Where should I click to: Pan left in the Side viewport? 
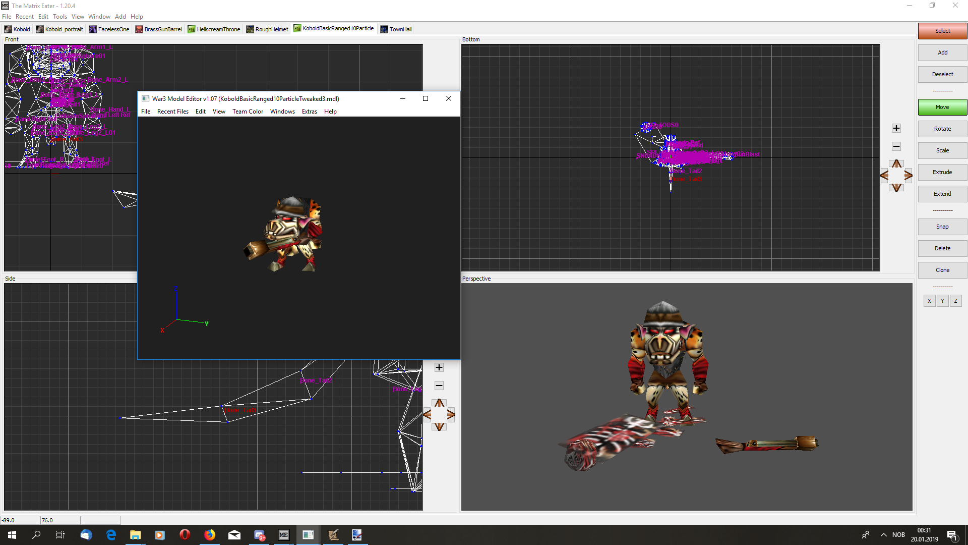(x=427, y=415)
